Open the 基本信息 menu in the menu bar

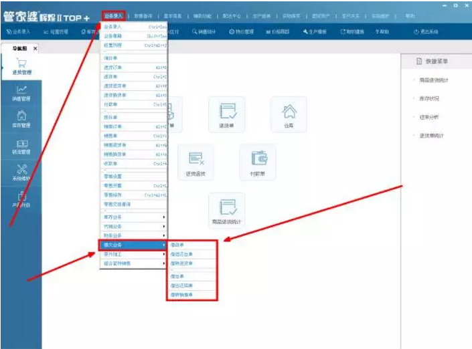click(173, 16)
